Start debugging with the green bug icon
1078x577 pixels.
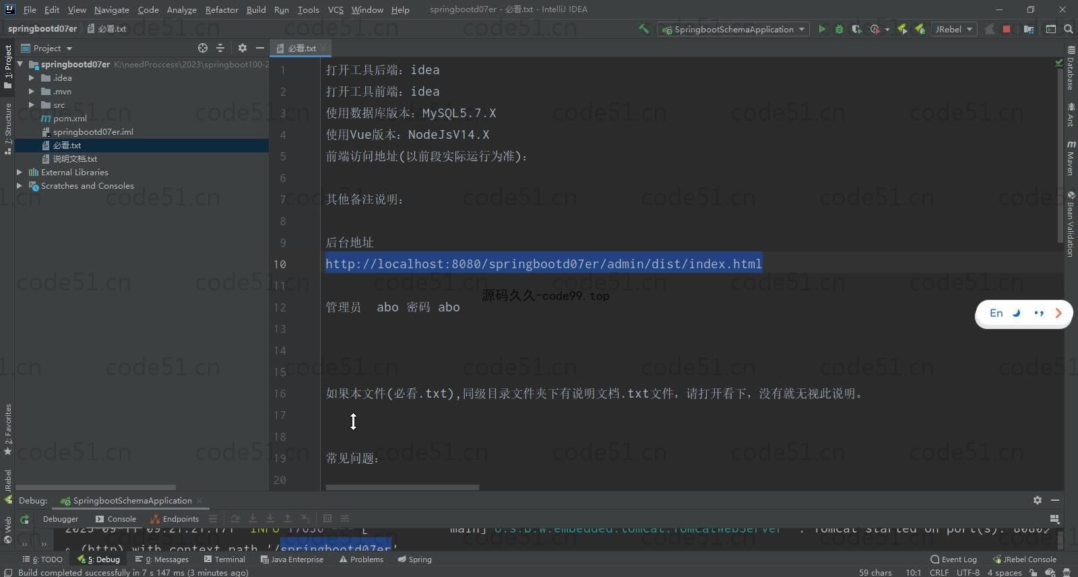pos(839,29)
